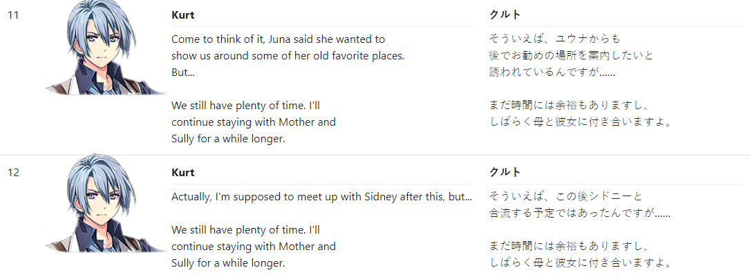Click the line mentioning meeting Sidney

321,196
